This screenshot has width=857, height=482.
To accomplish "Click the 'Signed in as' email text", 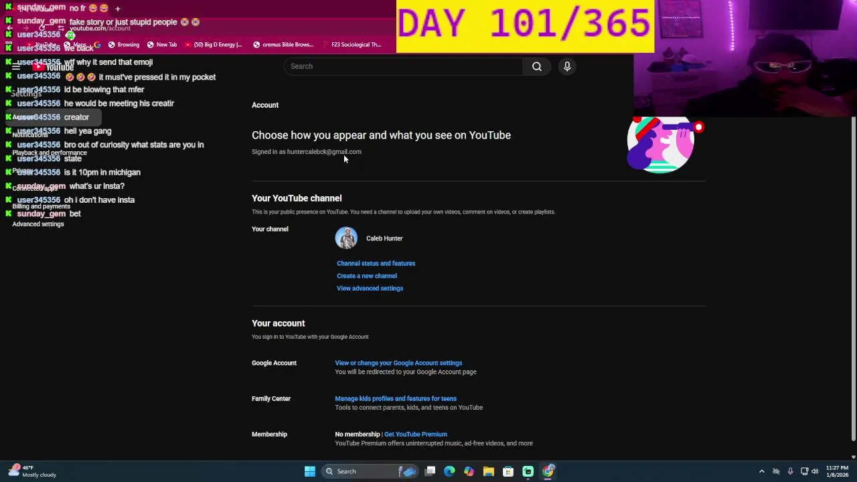I will point(307,152).
